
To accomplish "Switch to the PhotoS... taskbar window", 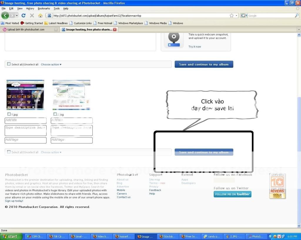I will coord(256,236).
